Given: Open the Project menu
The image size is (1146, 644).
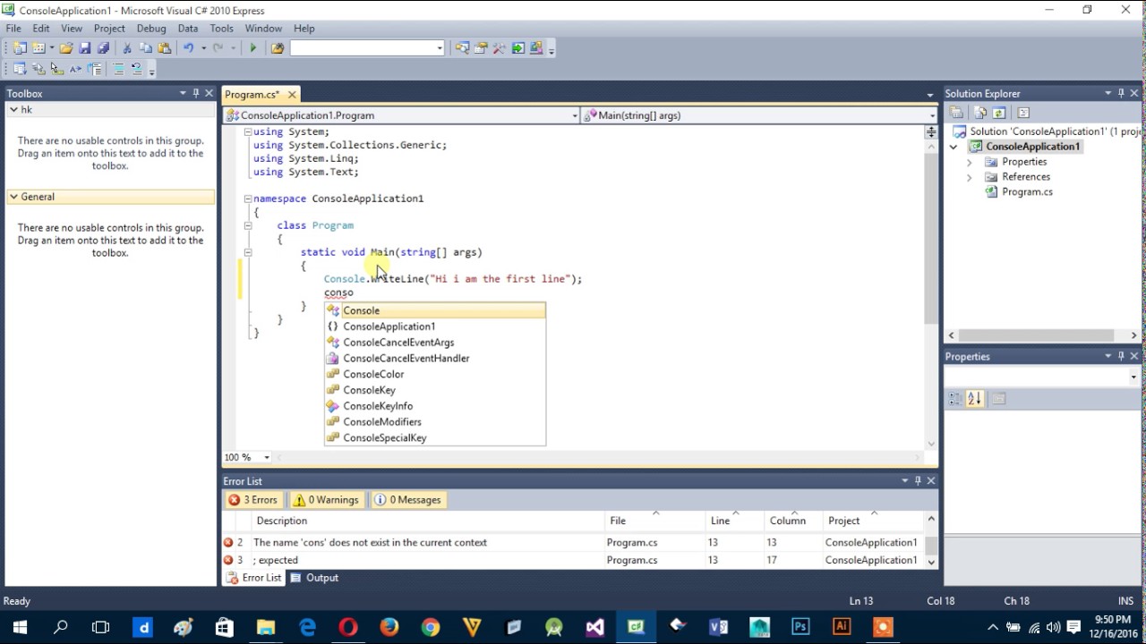Looking at the screenshot, I should (x=109, y=29).
